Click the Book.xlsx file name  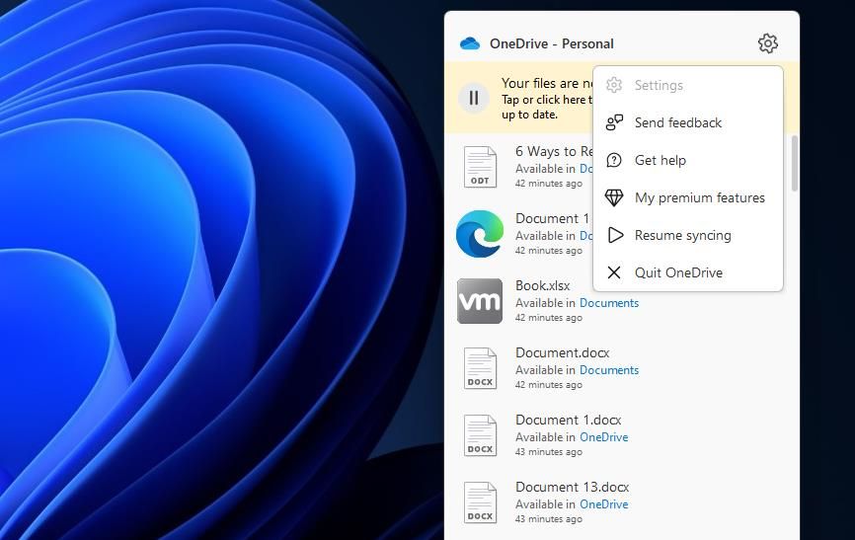pyautogui.click(x=543, y=285)
